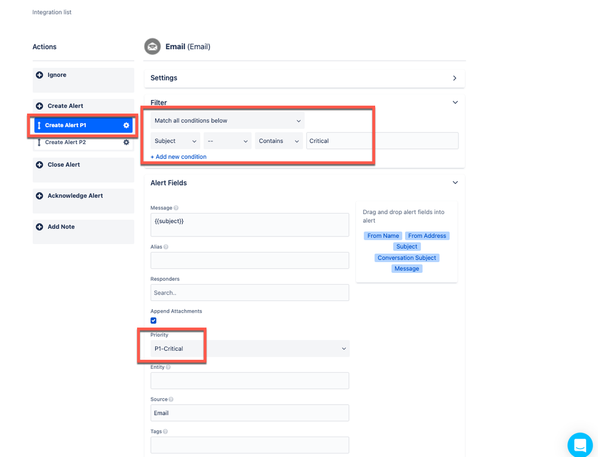Click the filter value field containing Critical
598x457 pixels.
coord(382,141)
